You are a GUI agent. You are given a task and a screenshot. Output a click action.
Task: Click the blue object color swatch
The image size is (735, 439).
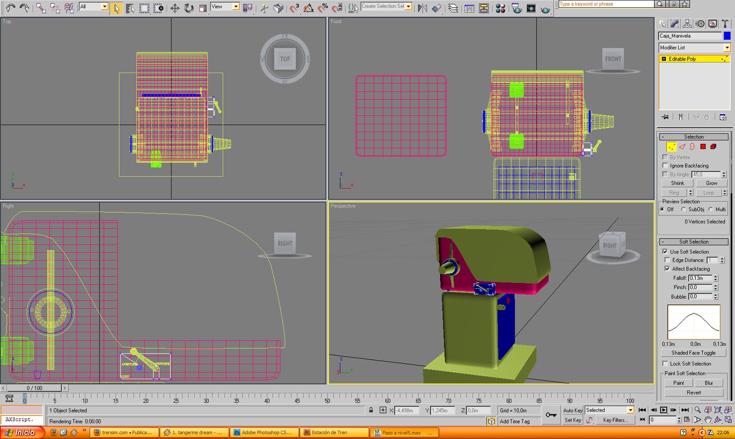(727, 36)
